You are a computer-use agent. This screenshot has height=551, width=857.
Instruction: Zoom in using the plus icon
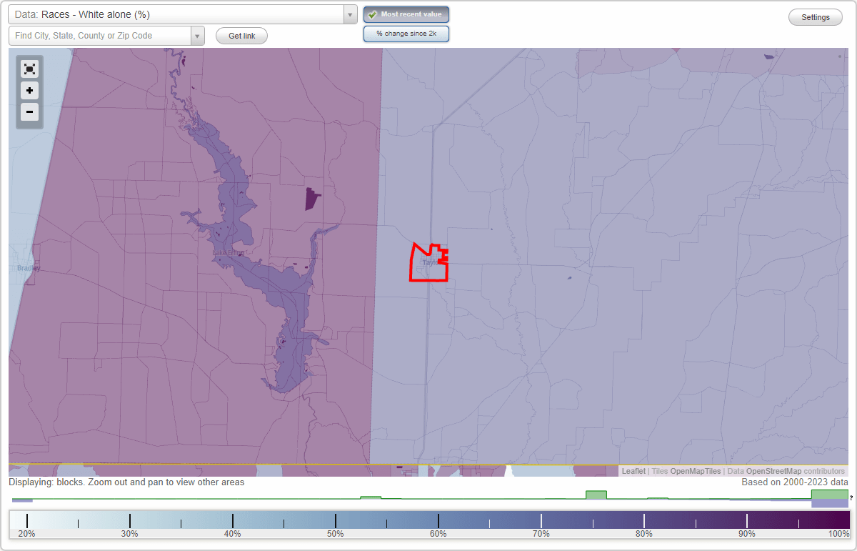29,91
